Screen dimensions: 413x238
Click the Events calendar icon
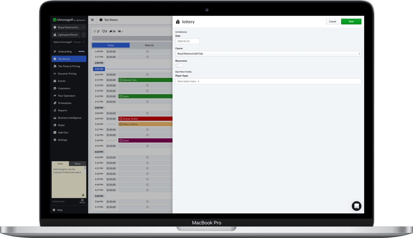[55, 81]
